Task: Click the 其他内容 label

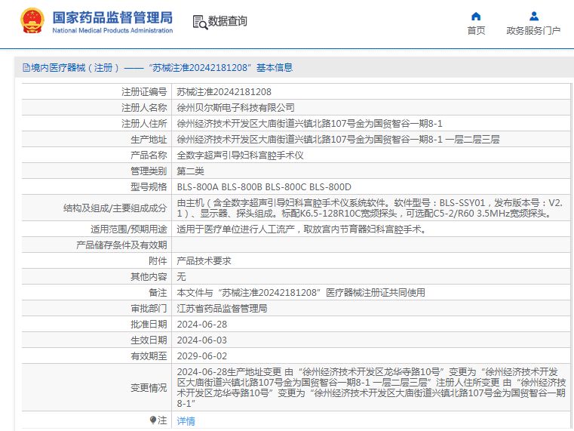Action: (149, 277)
